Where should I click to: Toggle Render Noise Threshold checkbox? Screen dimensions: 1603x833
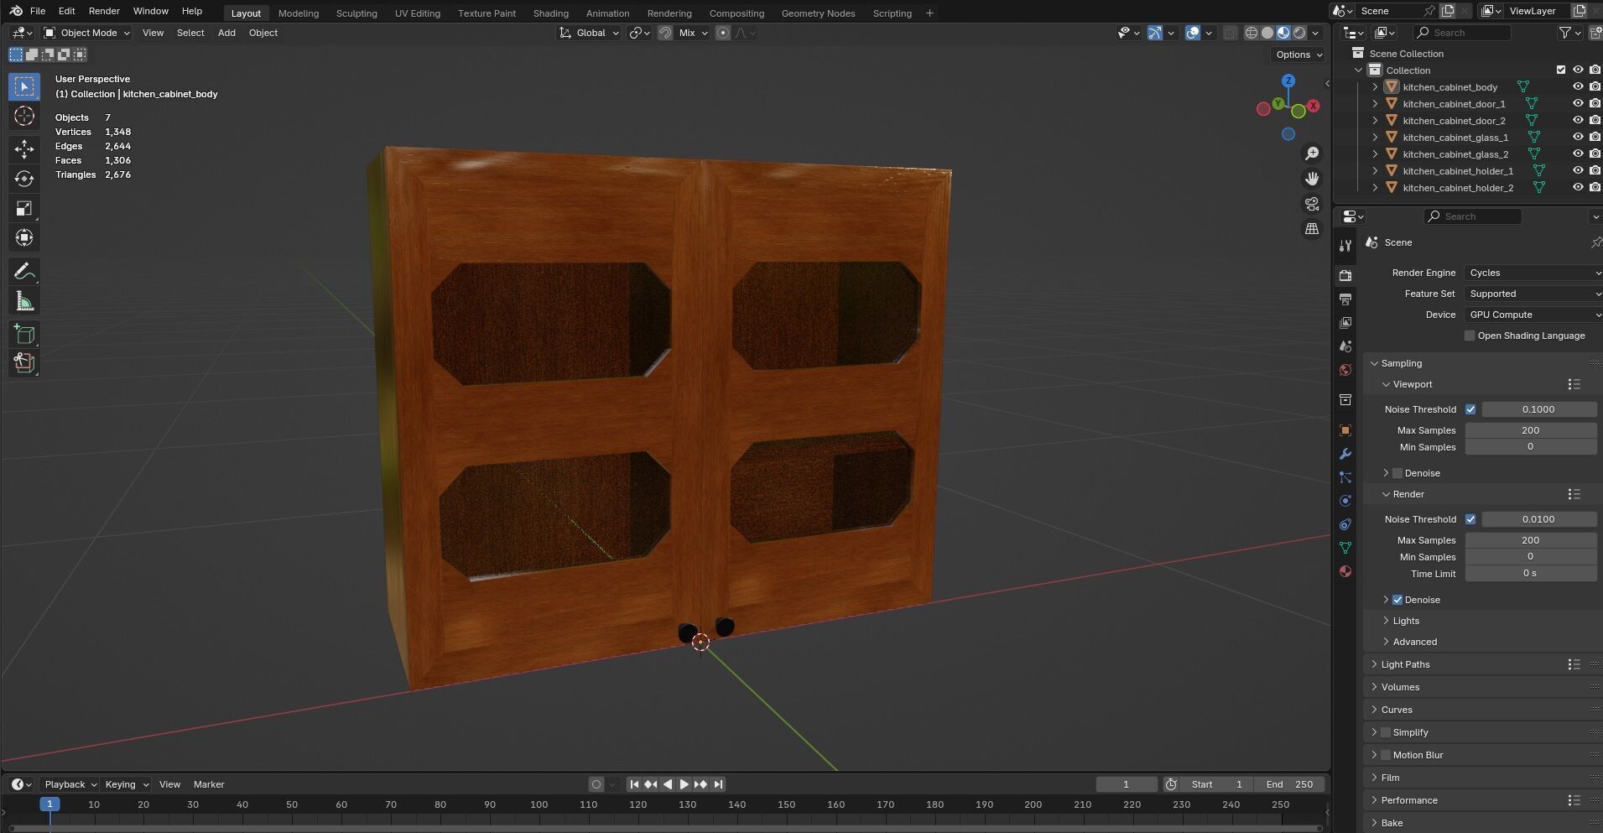[1470, 519]
